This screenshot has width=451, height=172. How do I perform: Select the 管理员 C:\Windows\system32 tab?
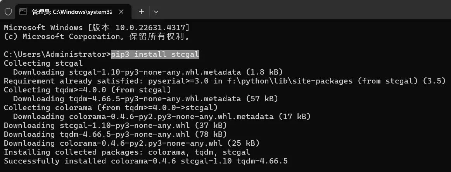(72, 12)
